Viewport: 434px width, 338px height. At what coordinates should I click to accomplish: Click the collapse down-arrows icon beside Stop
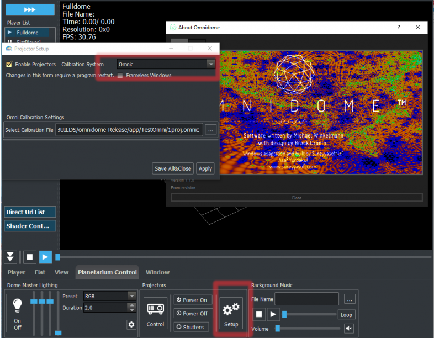pos(10,257)
